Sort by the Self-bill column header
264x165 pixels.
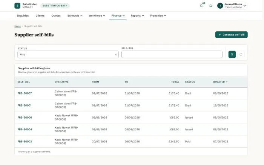(23, 82)
